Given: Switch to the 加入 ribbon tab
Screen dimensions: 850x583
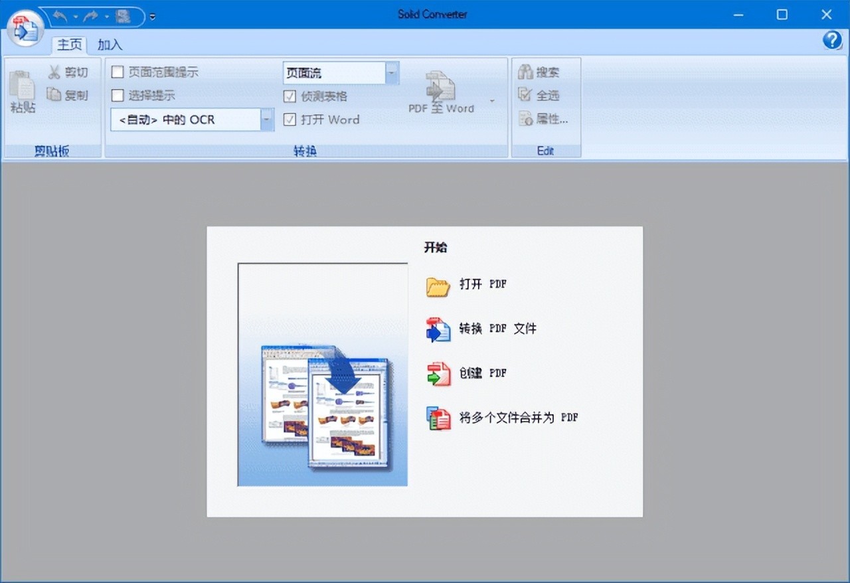Looking at the screenshot, I should [110, 44].
